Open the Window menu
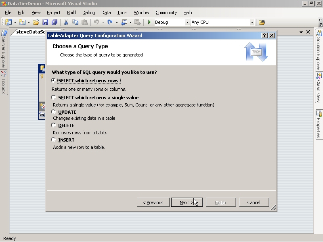This screenshot has height=242, width=323. pyautogui.click(x=141, y=13)
